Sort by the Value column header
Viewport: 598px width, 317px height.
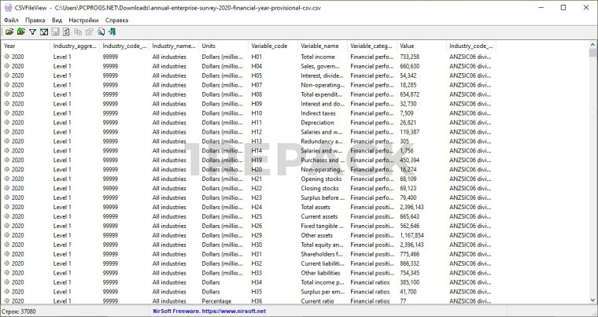click(421, 46)
